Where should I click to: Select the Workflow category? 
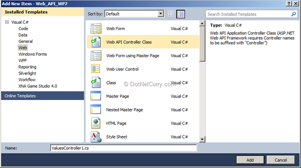pos(27,80)
